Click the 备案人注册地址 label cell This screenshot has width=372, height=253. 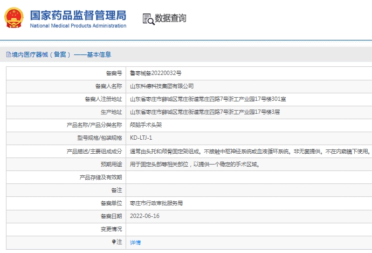104,99
